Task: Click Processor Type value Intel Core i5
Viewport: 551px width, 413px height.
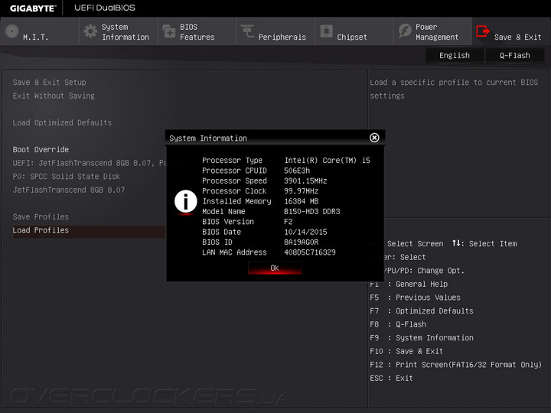Action: click(327, 160)
